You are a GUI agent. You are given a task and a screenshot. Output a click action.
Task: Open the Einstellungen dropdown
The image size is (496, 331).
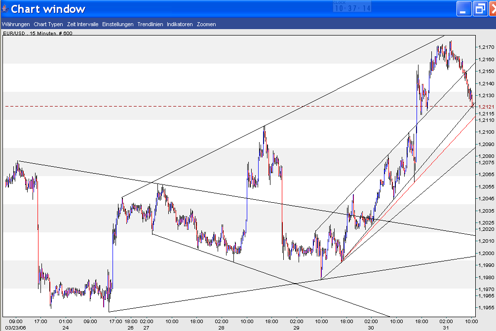coord(117,24)
